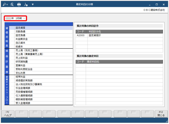Click the A2000 code cell

82,35
